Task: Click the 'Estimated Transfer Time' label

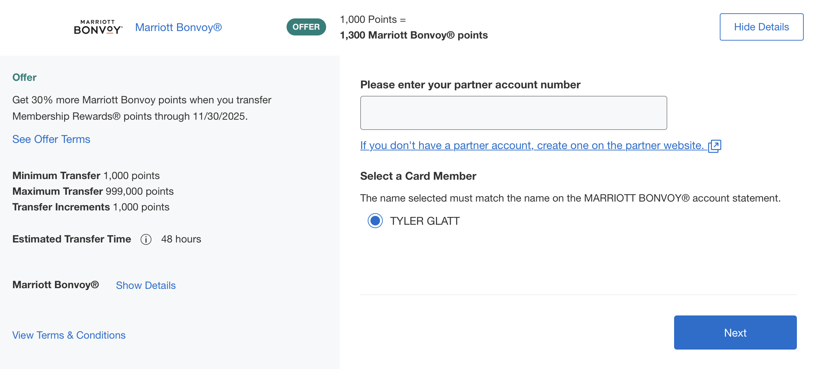Action: [72, 239]
